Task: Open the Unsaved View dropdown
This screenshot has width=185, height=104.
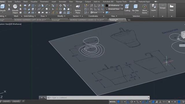Action: pos(114,9)
